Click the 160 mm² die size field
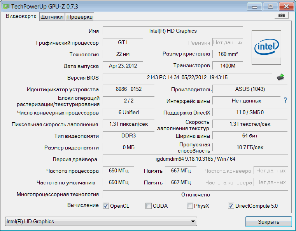 [228, 54]
